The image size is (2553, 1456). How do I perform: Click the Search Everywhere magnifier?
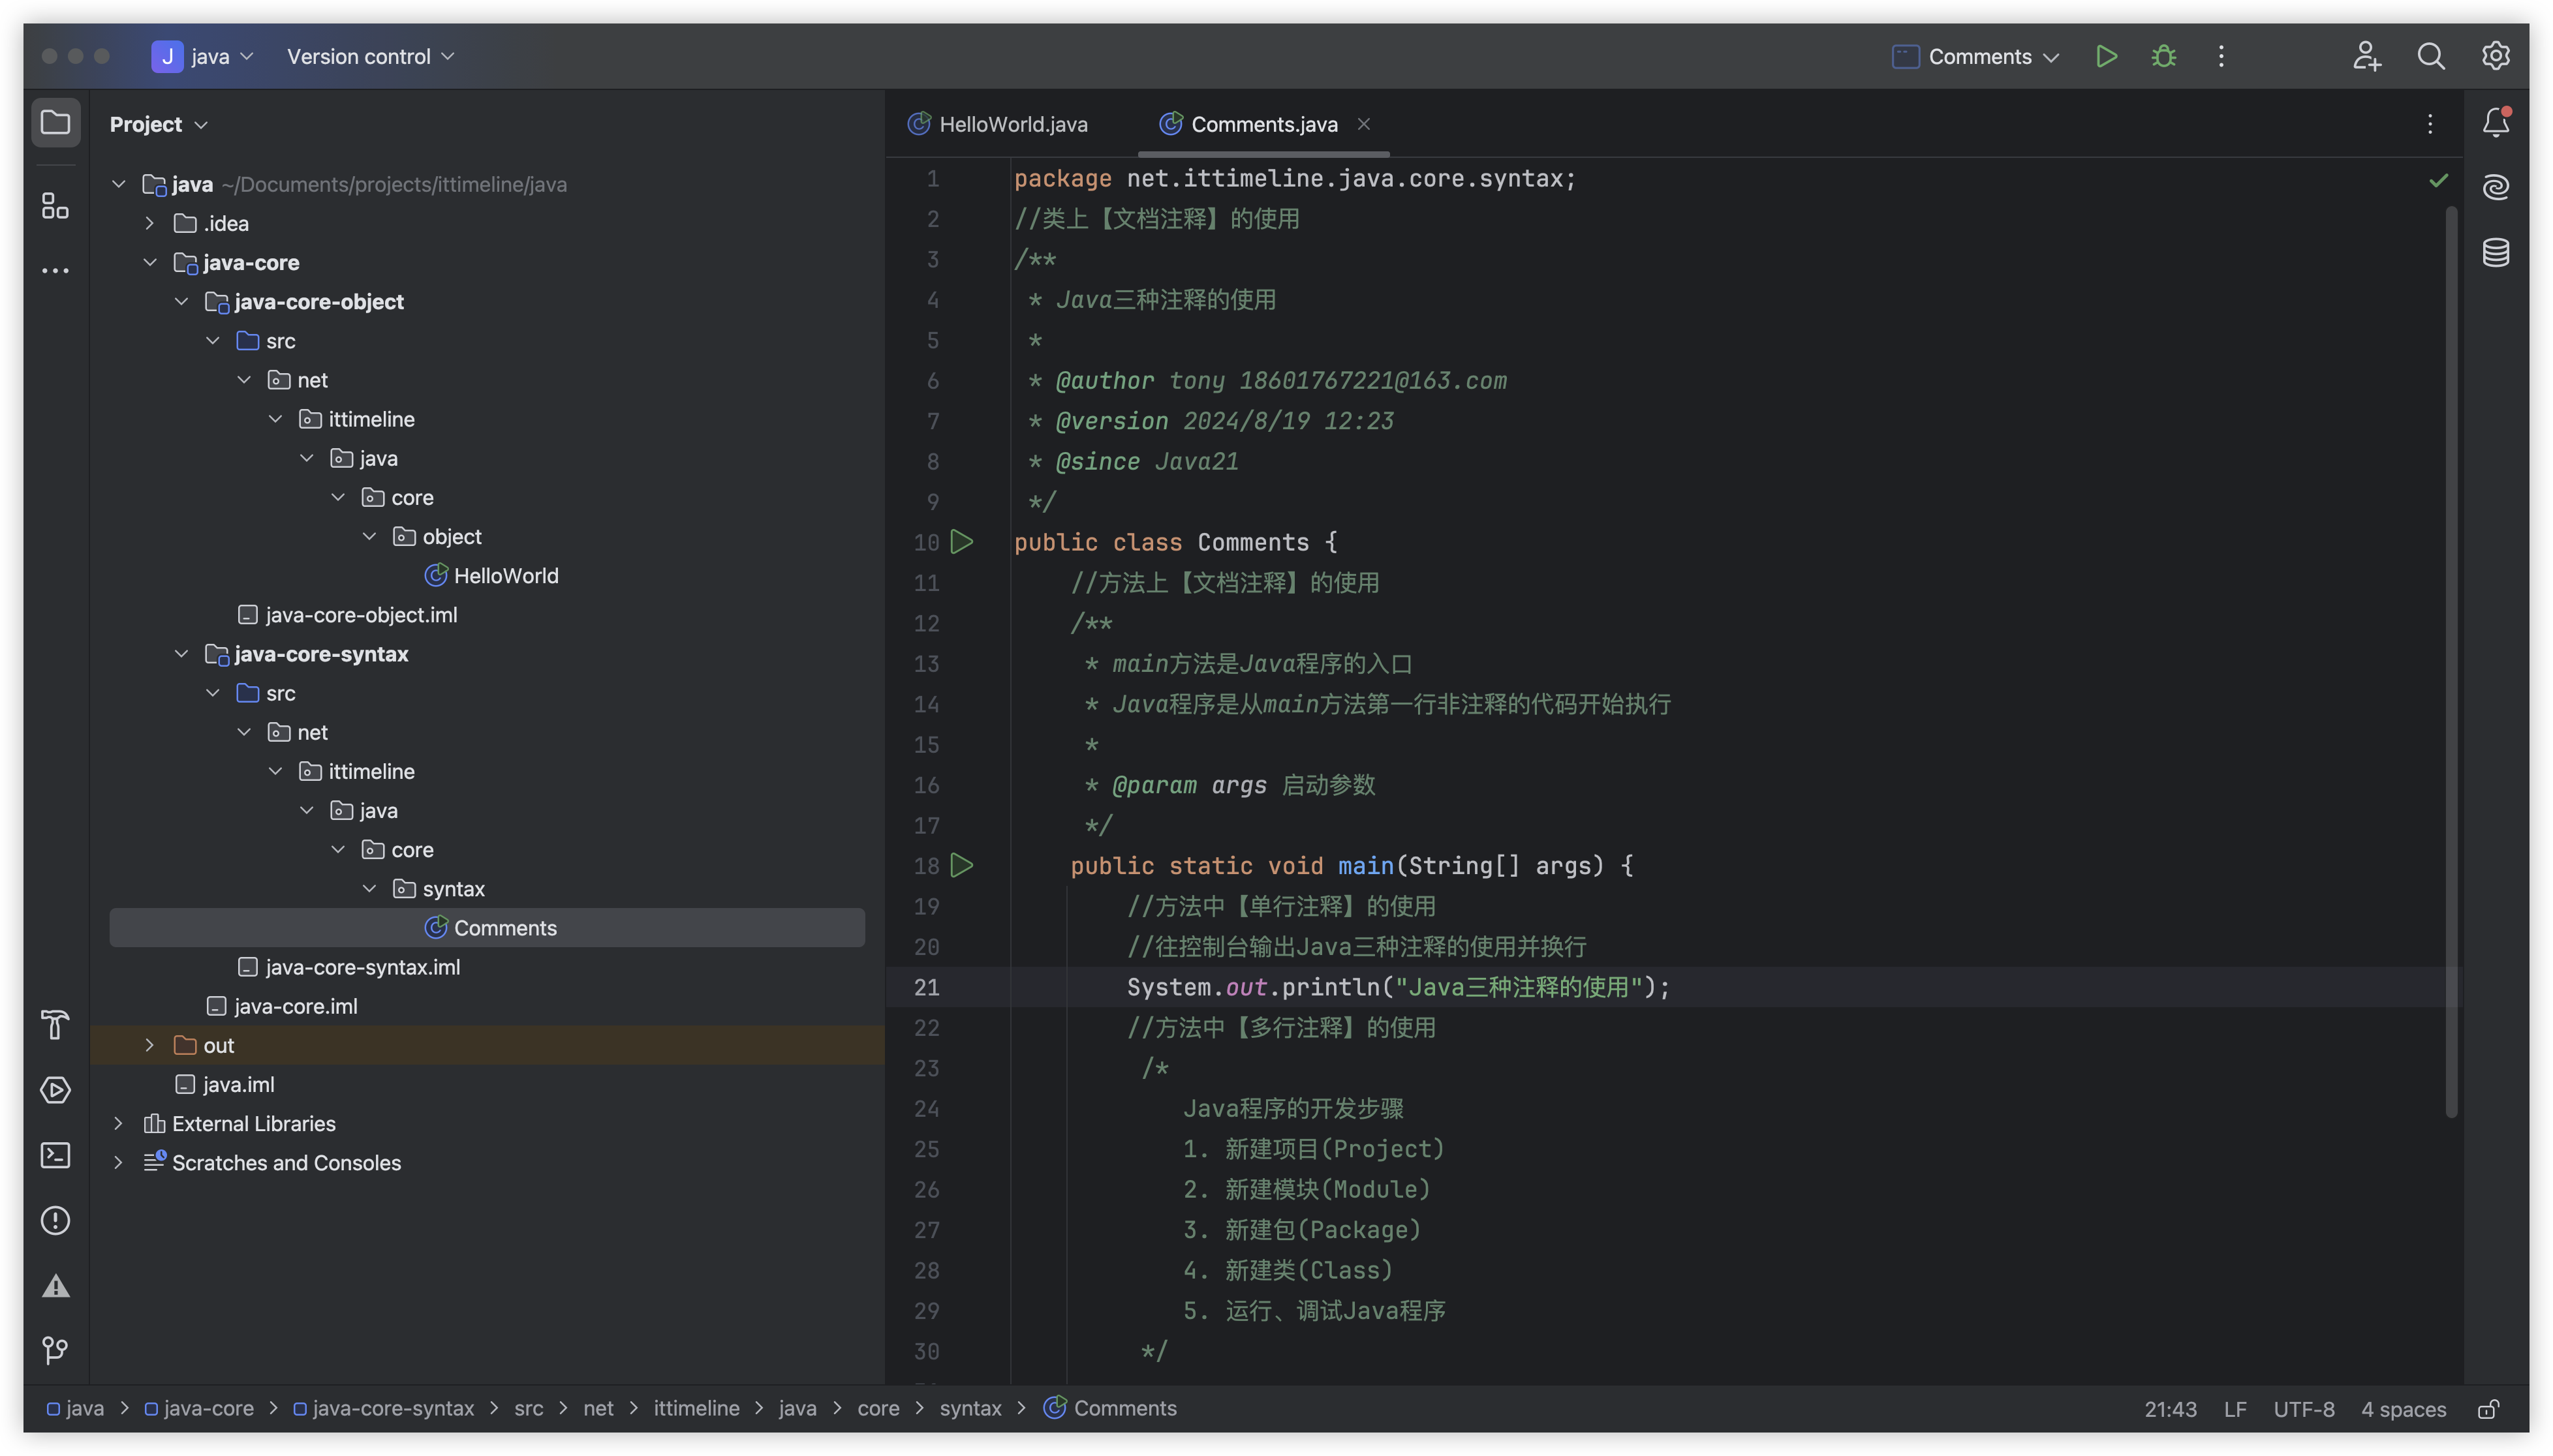[x=2431, y=56]
